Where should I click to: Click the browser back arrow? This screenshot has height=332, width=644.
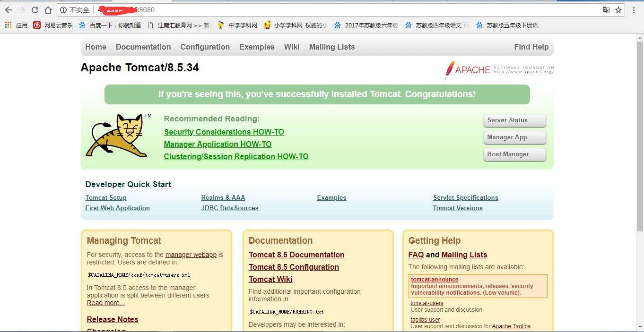9,10
